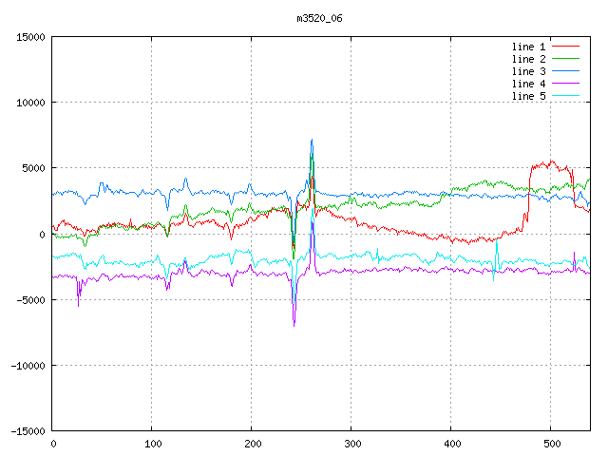
Task: Click the 400 x-axis tick label
Action: [450, 443]
